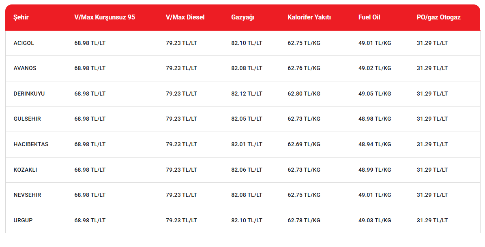Click DERINKUYU Gazyağı price 82.12 TL/LT
This screenshot has width=485, height=247.
[247, 94]
